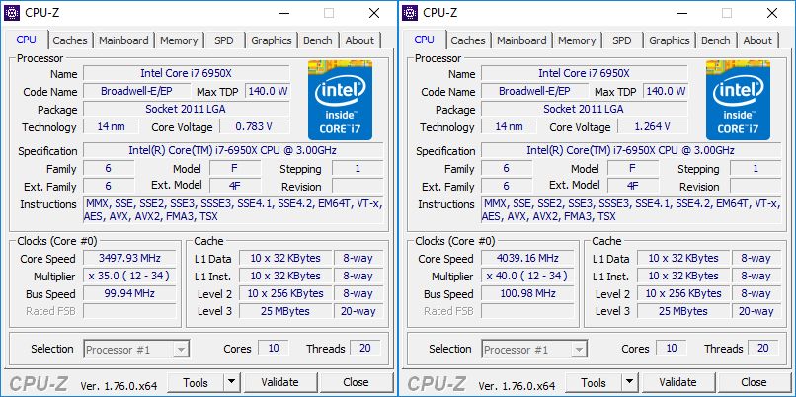
Task: Expand the Tools dropdown arrow in right window
Action: [x=629, y=382]
